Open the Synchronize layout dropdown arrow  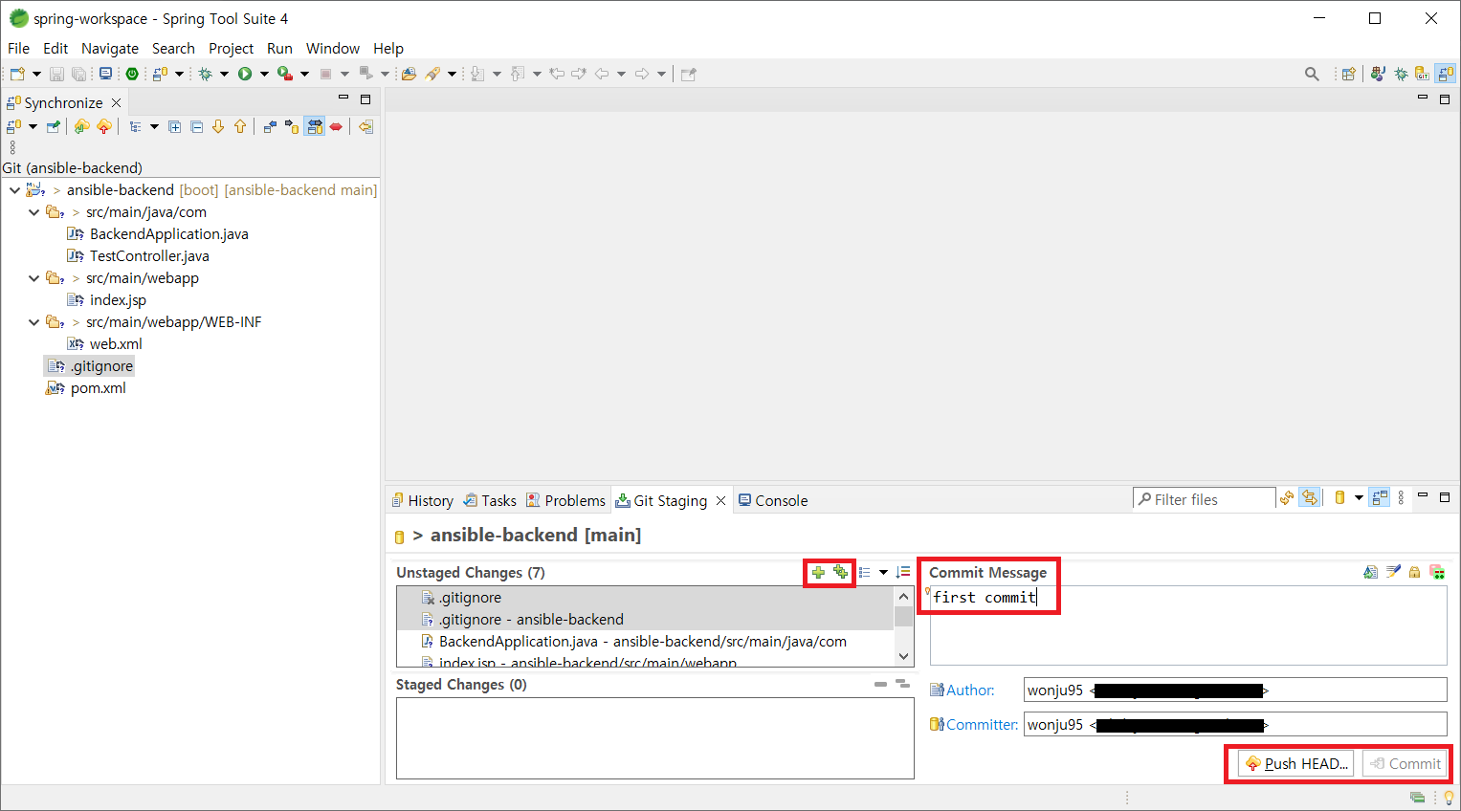coord(154,126)
